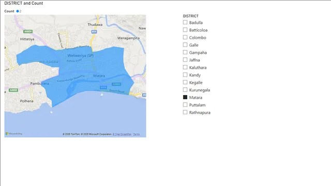
Task: Click the DISTRICT and Count title
Action: click(24, 3)
